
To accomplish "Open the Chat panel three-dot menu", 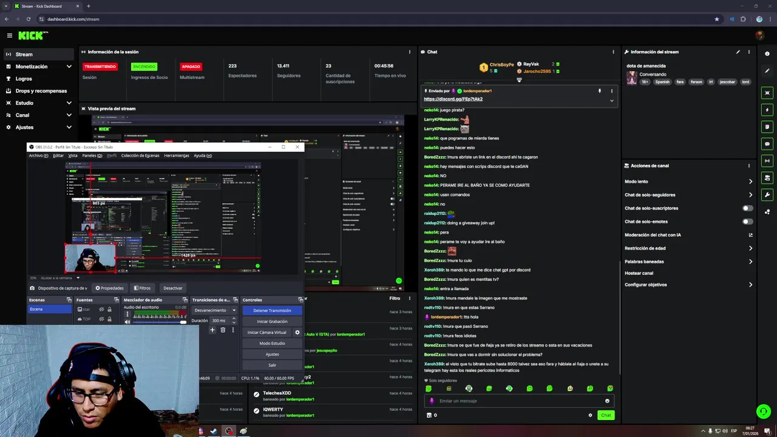I will (613, 52).
